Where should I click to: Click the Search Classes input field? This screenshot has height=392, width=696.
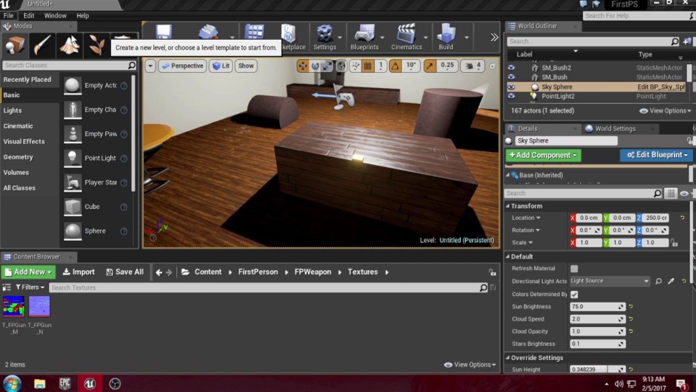coord(70,65)
